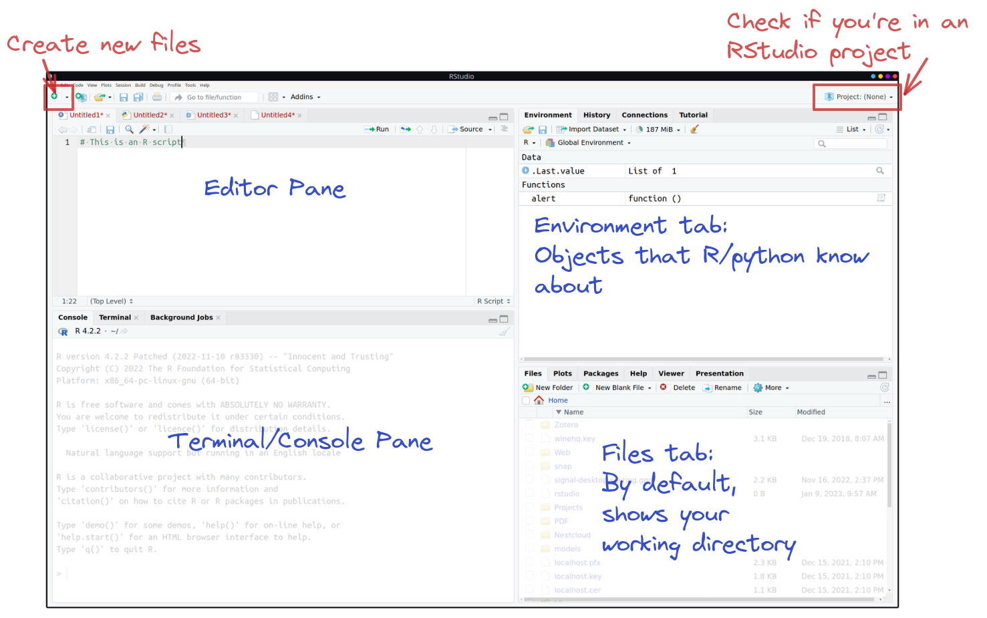
Task: Click the re-run previous code region icon
Action: click(406, 130)
